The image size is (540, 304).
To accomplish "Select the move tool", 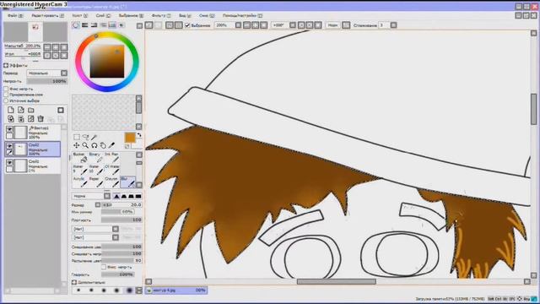I will (77, 145).
